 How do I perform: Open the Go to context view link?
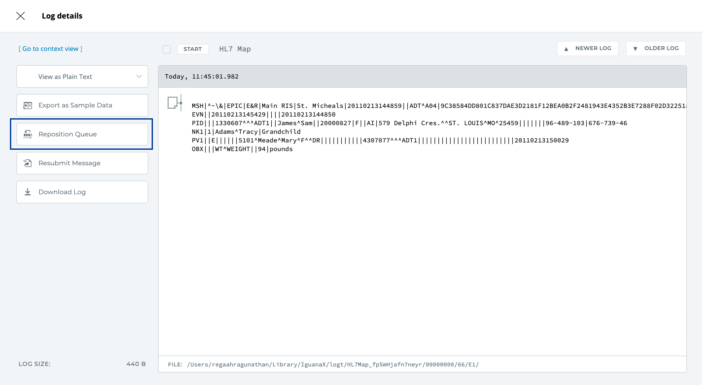point(50,49)
